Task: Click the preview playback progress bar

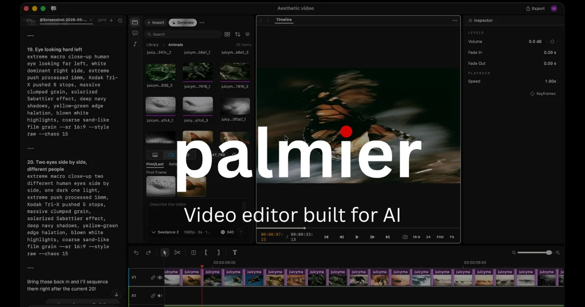Action: point(358,228)
